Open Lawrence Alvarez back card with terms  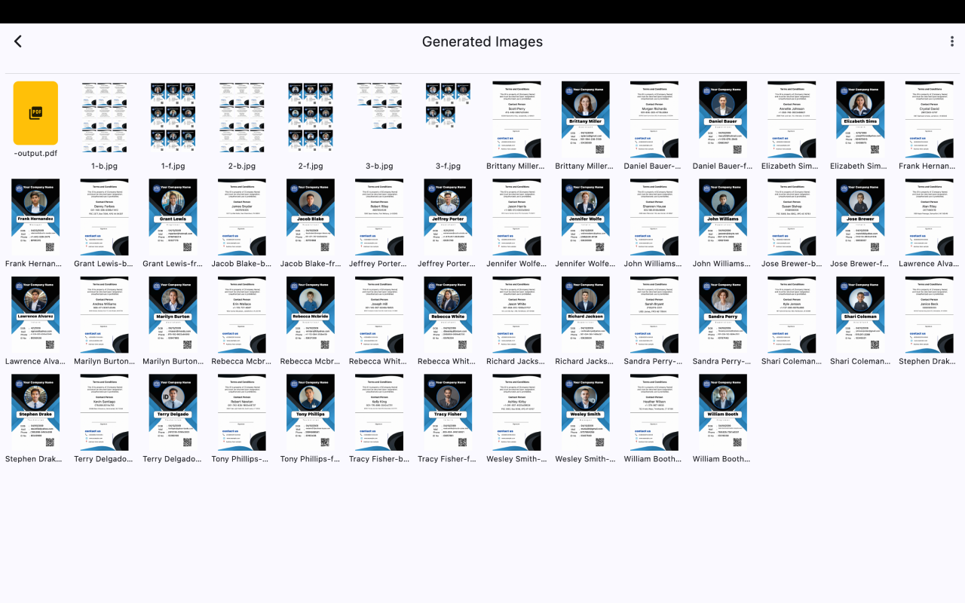coord(930,217)
